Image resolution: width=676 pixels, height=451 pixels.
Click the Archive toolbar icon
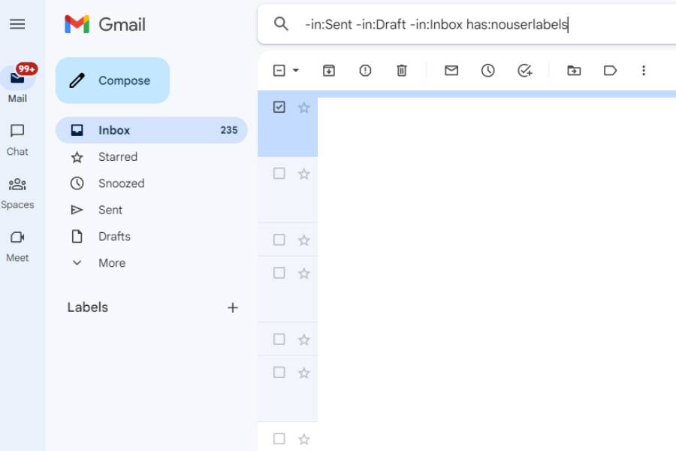(x=329, y=71)
